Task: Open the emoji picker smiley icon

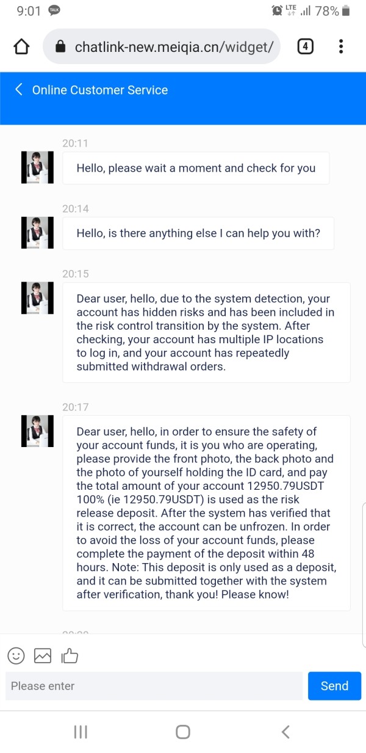Action: click(16, 656)
